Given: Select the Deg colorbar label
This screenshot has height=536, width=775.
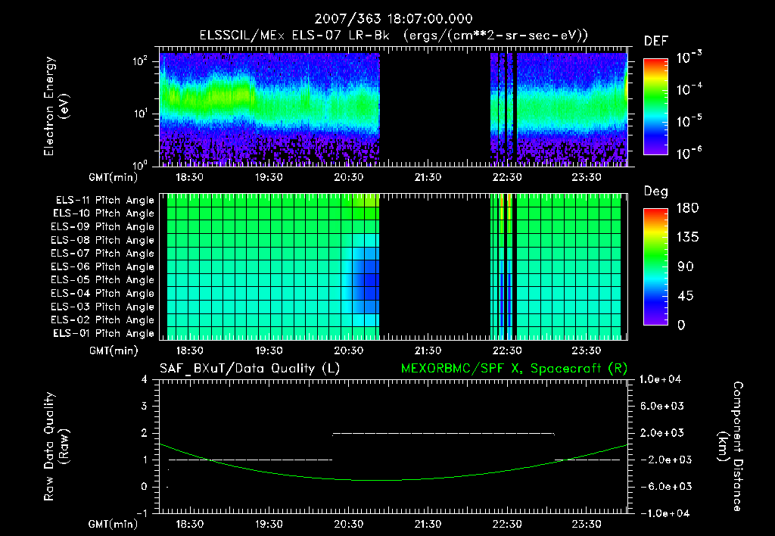Looking at the screenshot, I should (x=655, y=192).
